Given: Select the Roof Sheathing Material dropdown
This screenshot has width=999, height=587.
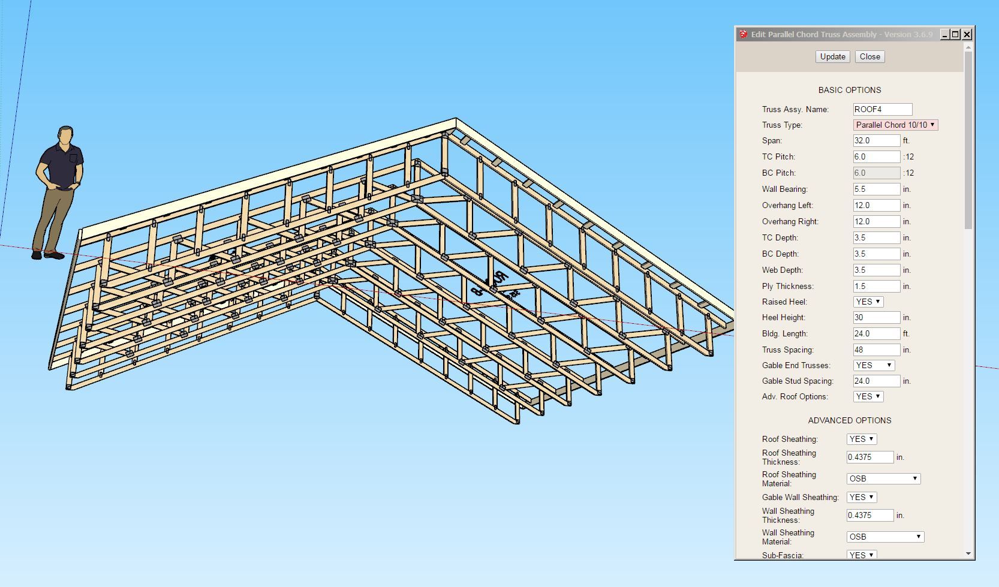Looking at the screenshot, I should [x=883, y=478].
